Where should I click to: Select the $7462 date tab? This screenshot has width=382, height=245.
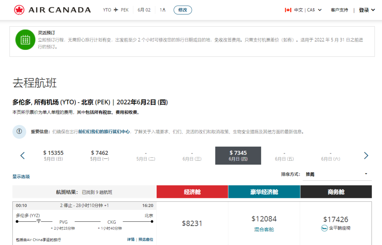100,155
